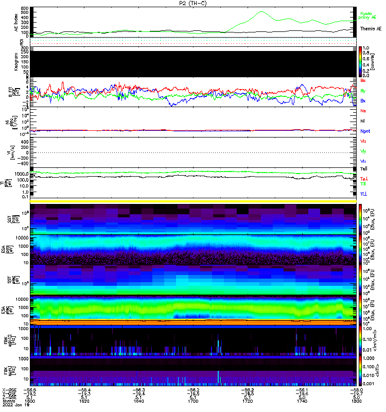Click the bright cyan spike in FBK scm panel
The height and width of the screenshot is (412, 386).
coord(218,377)
